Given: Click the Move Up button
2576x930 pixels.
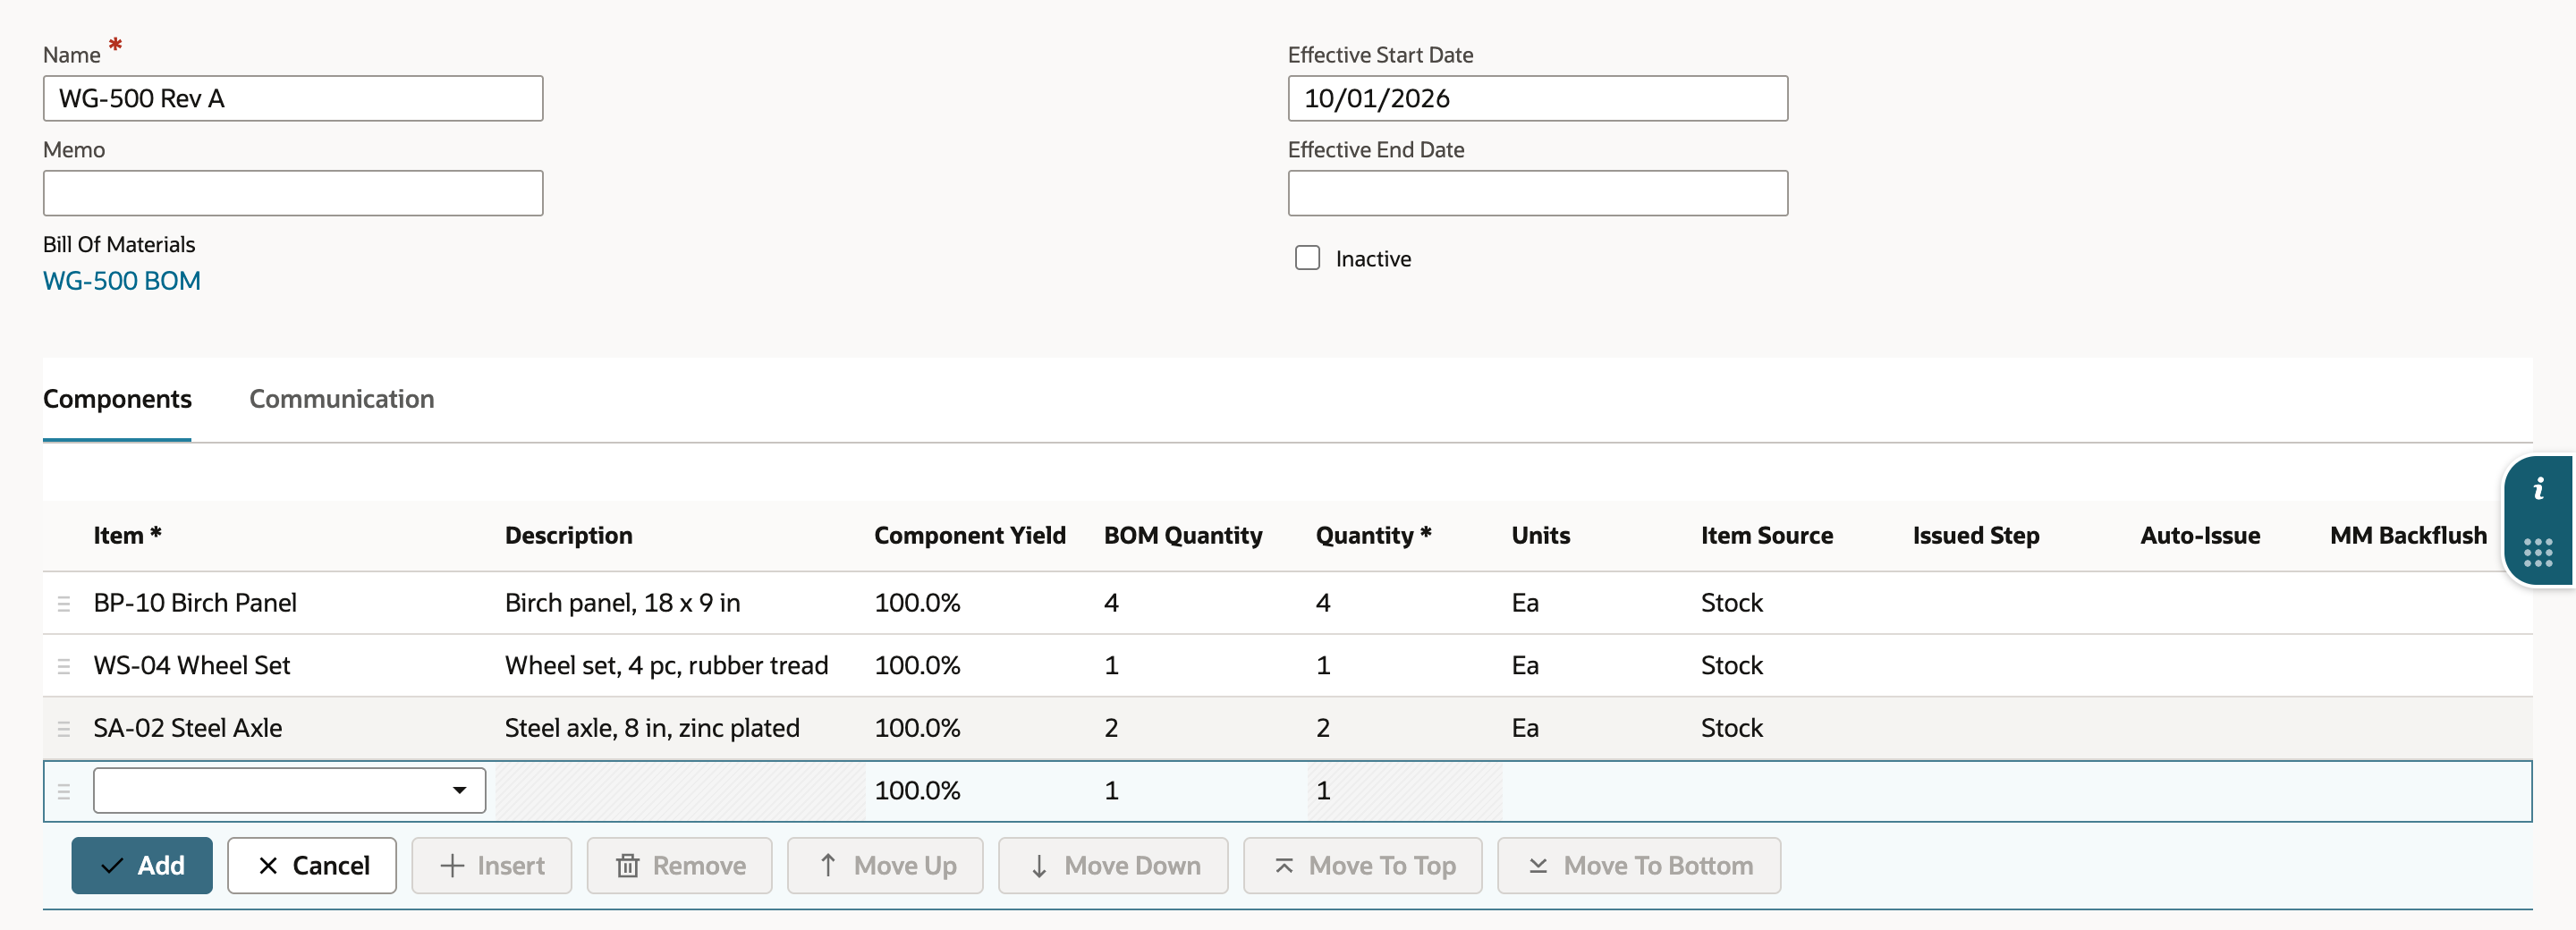Looking at the screenshot, I should click(x=885, y=865).
